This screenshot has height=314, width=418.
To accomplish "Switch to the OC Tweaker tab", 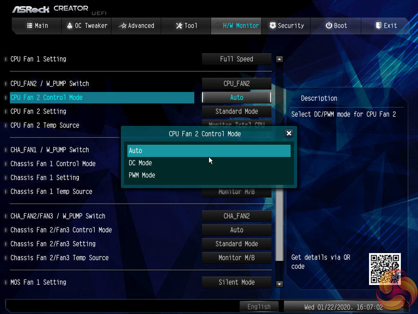I will click(x=87, y=26).
